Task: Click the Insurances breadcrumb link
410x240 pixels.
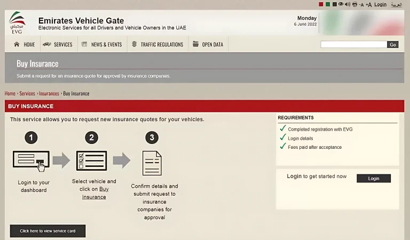Action: click(49, 93)
